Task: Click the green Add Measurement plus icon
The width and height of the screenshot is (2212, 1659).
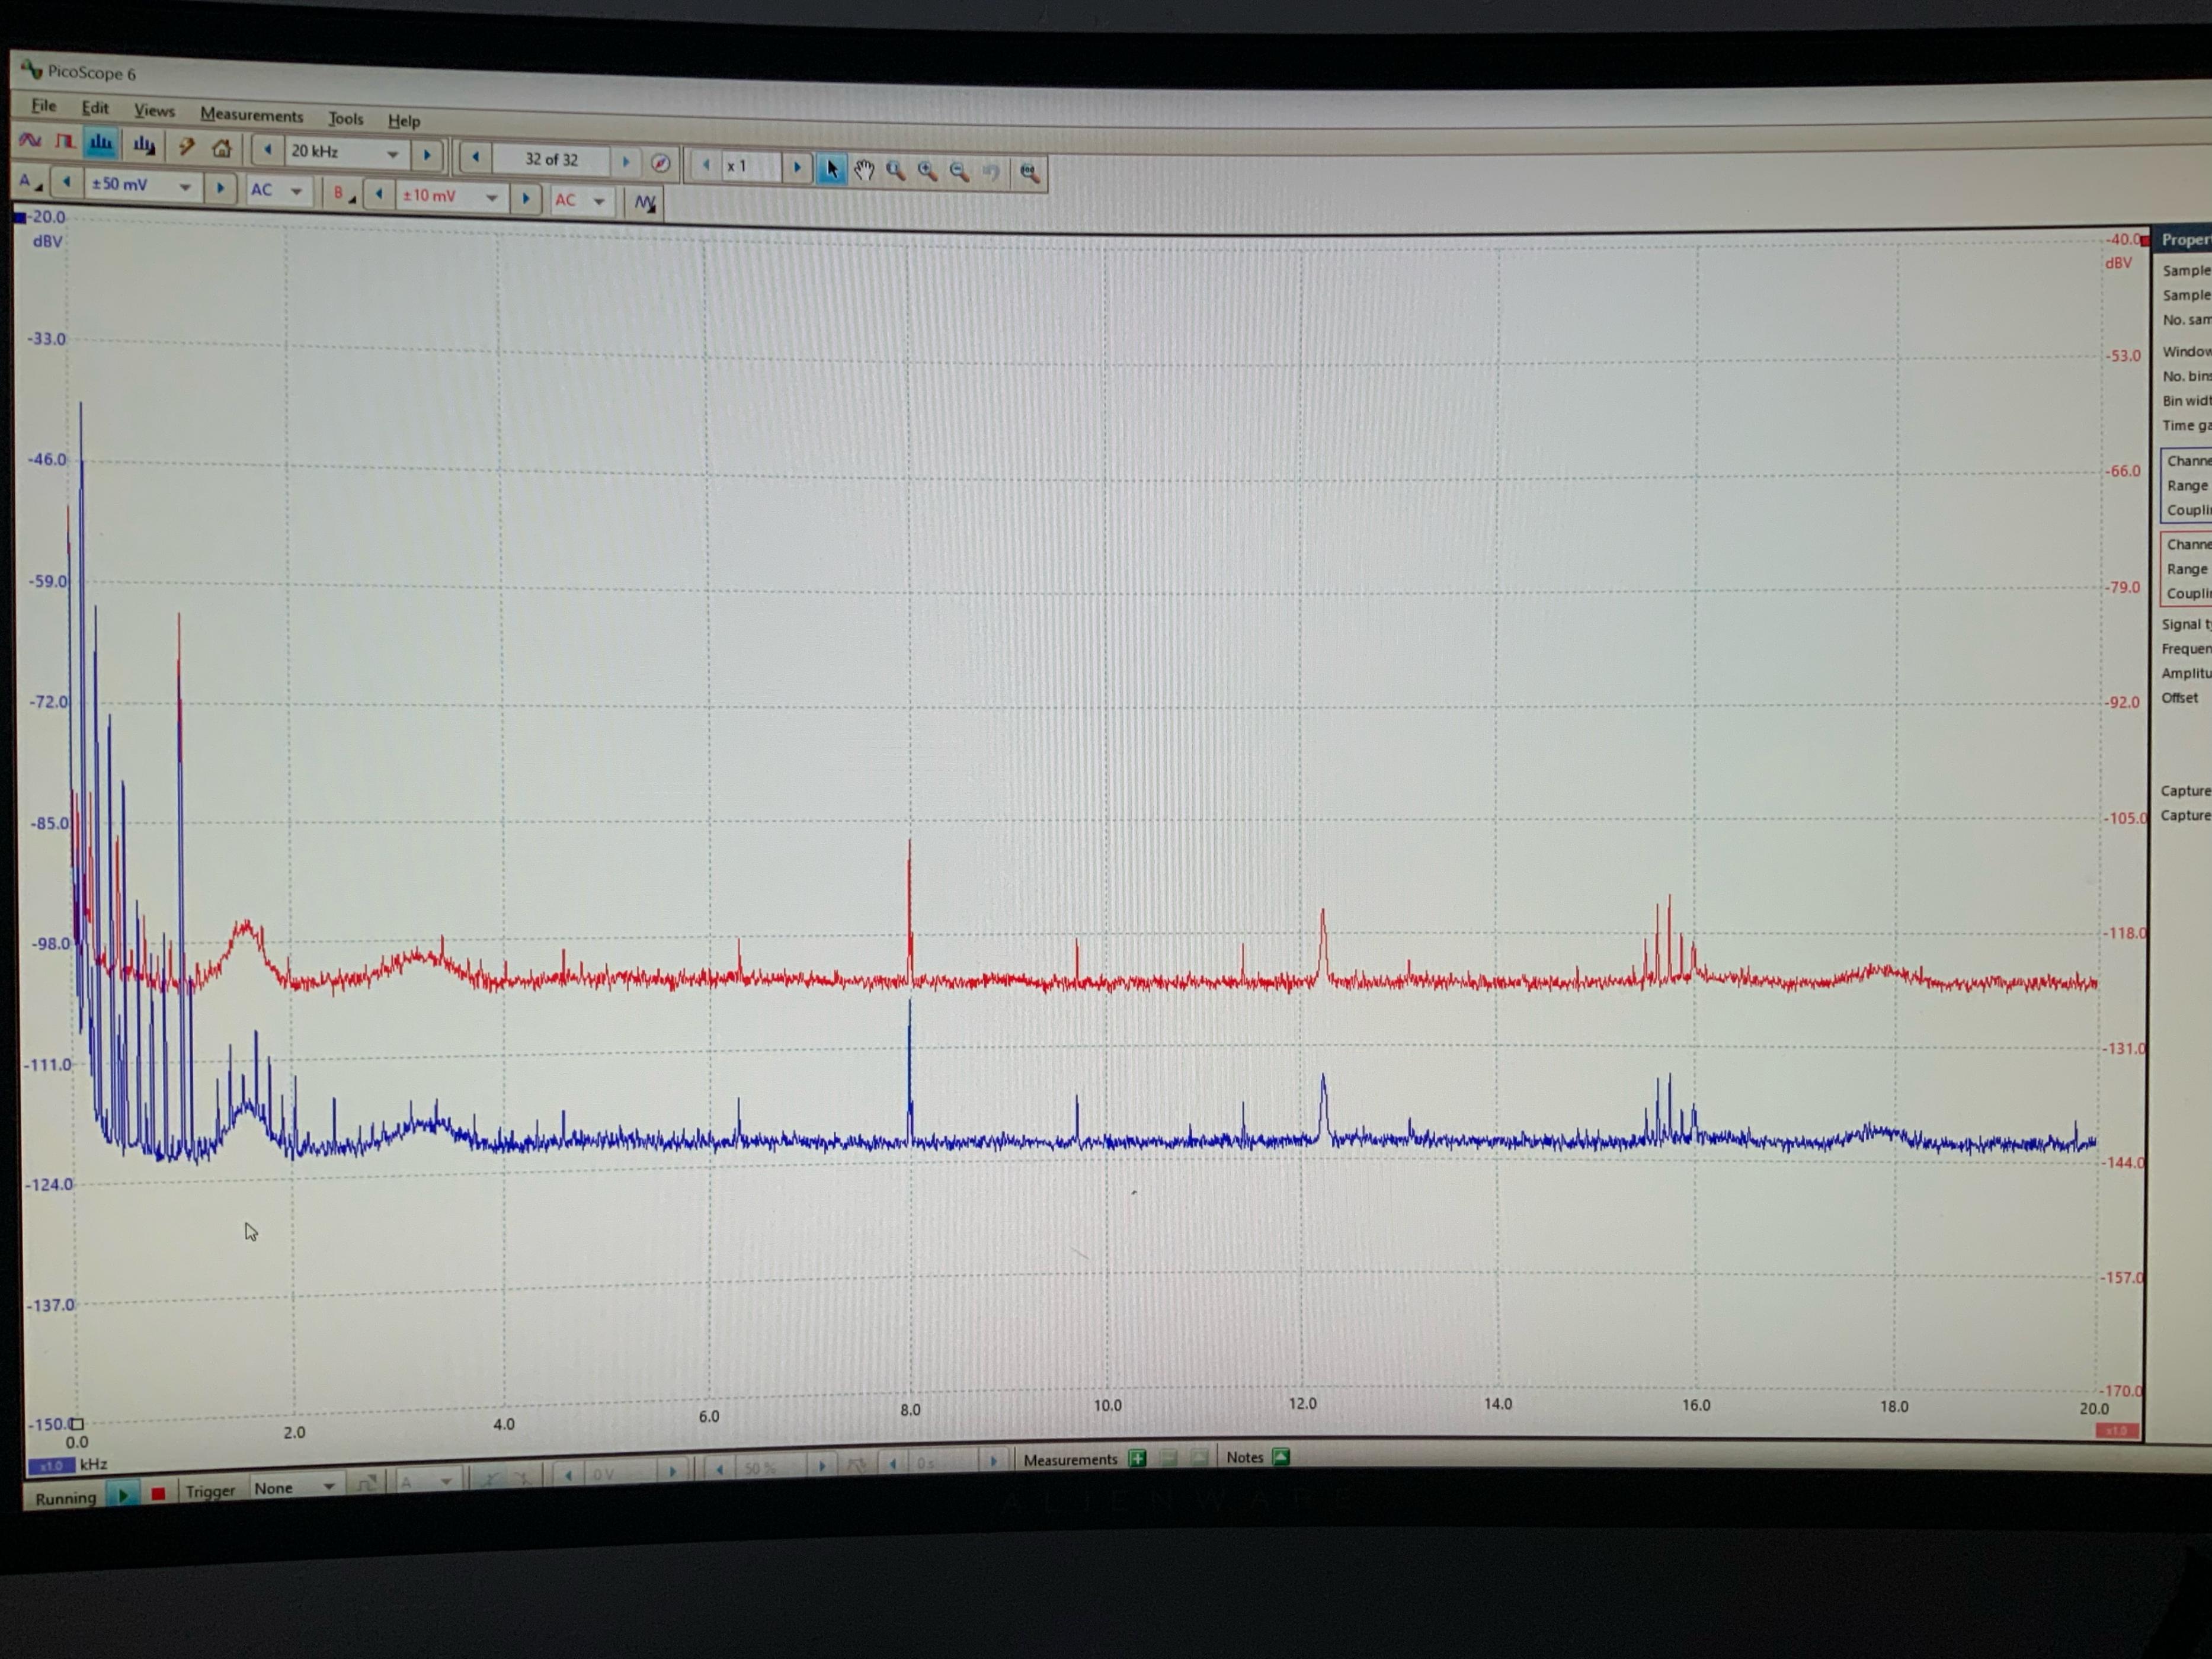Action: 1137,1458
